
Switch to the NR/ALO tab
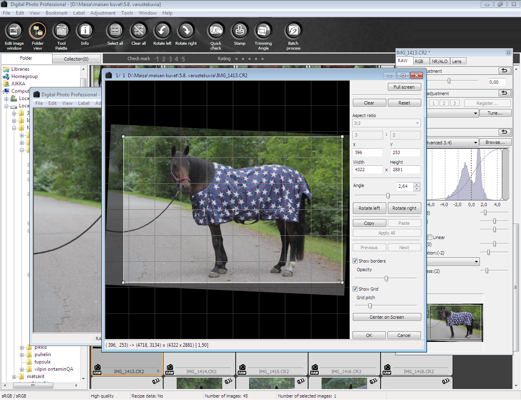click(x=440, y=61)
